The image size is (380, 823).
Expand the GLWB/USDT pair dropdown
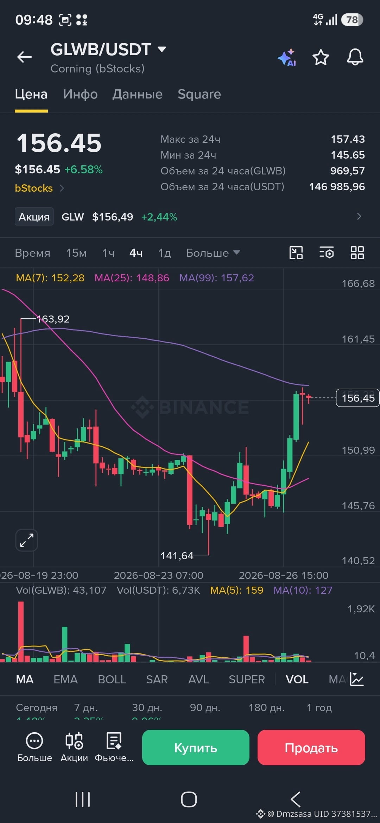click(161, 49)
